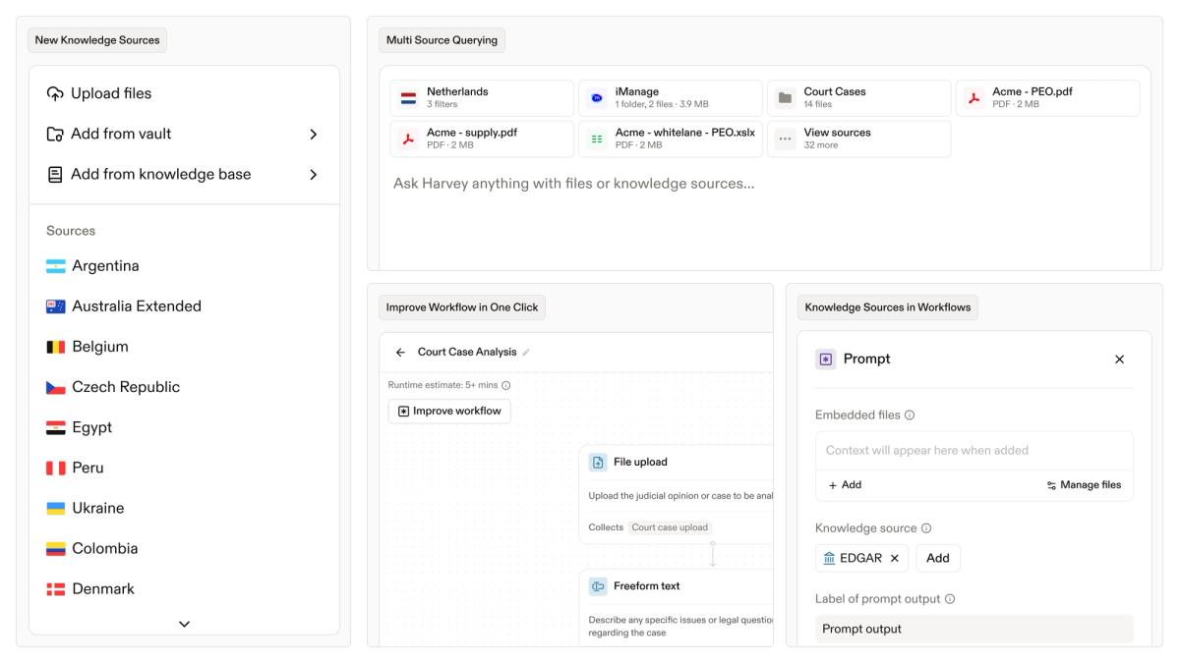
Task: Click the New Knowledge Sources label
Action: (x=97, y=40)
